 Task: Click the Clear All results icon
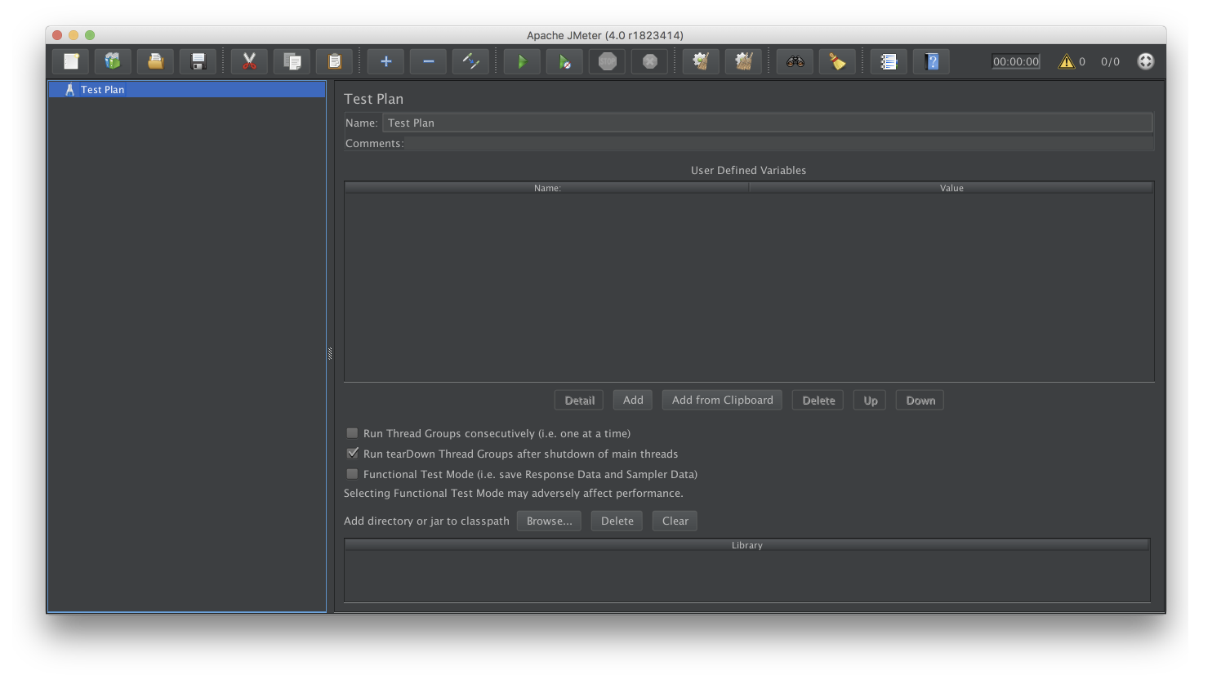[x=743, y=61]
